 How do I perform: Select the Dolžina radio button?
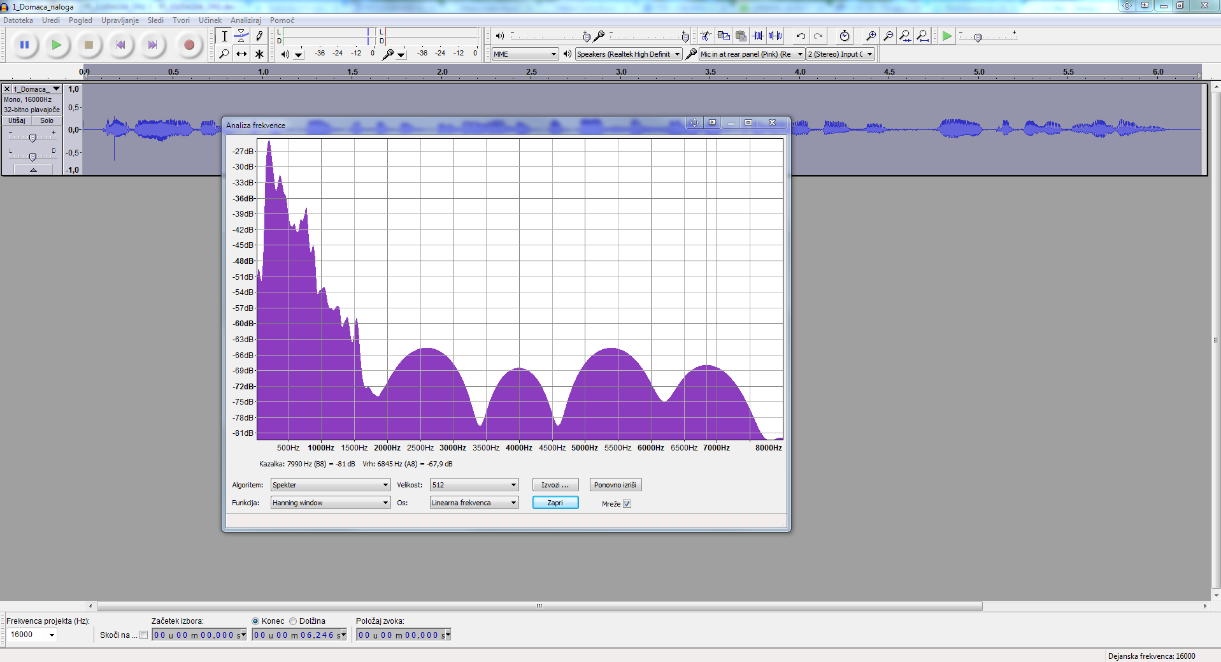(x=294, y=621)
